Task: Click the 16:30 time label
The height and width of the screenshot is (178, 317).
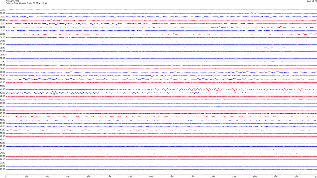Action: [2, 123]
